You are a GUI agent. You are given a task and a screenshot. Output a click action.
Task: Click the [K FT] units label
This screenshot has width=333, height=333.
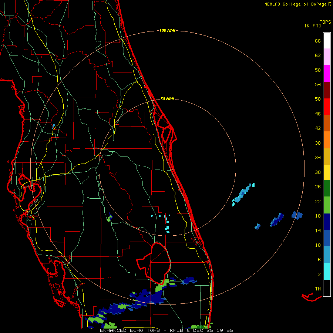pyautogui.click(x=313, y=26)
